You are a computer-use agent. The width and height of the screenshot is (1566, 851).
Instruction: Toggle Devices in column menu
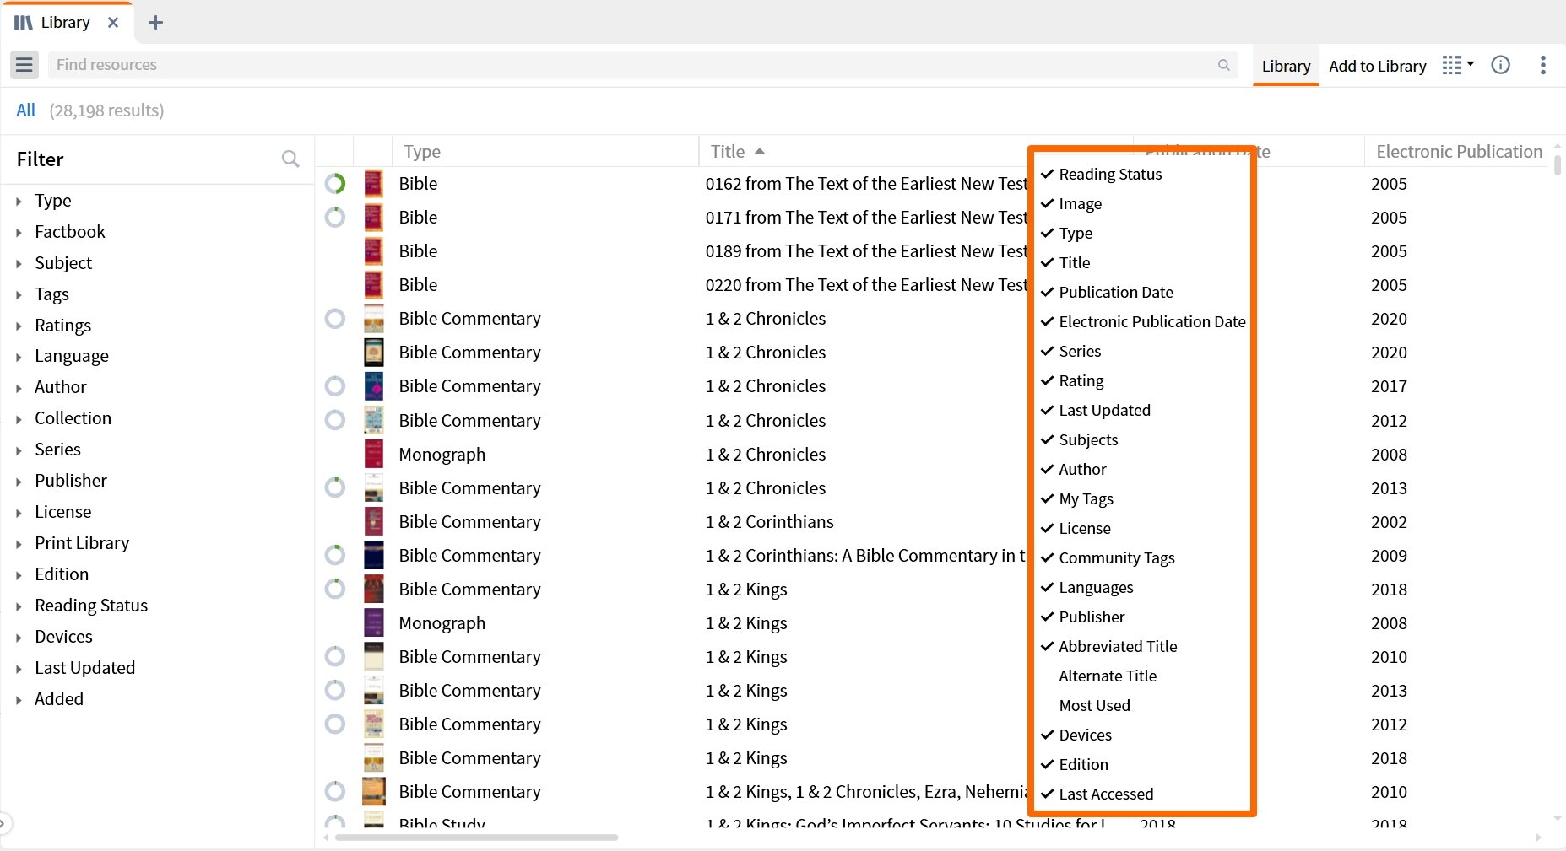click(1076, 735)
